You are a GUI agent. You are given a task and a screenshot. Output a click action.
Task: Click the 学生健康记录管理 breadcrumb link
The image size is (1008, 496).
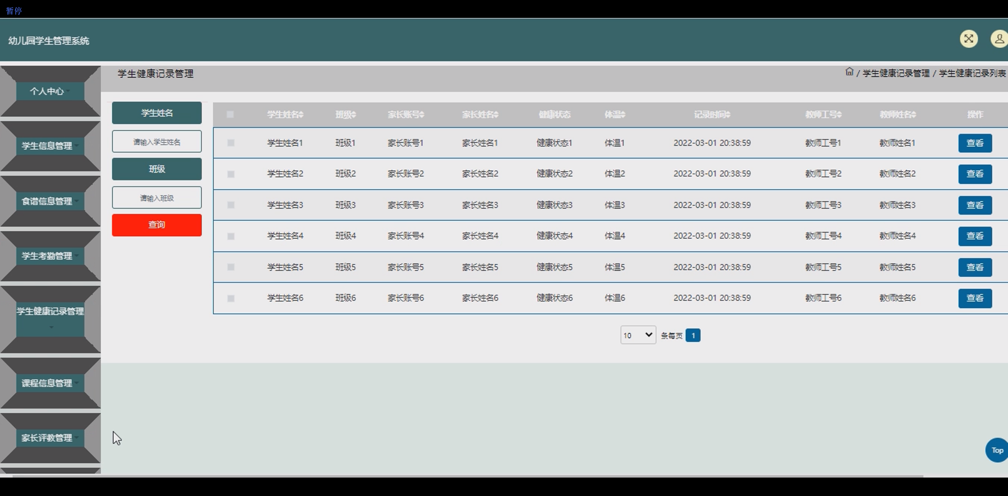896,73
